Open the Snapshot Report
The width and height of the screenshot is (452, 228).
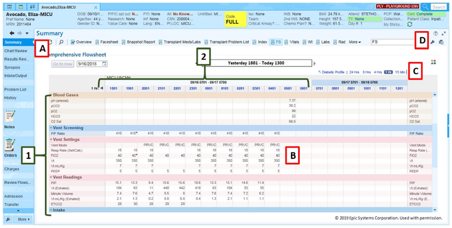tap(138, 42)
